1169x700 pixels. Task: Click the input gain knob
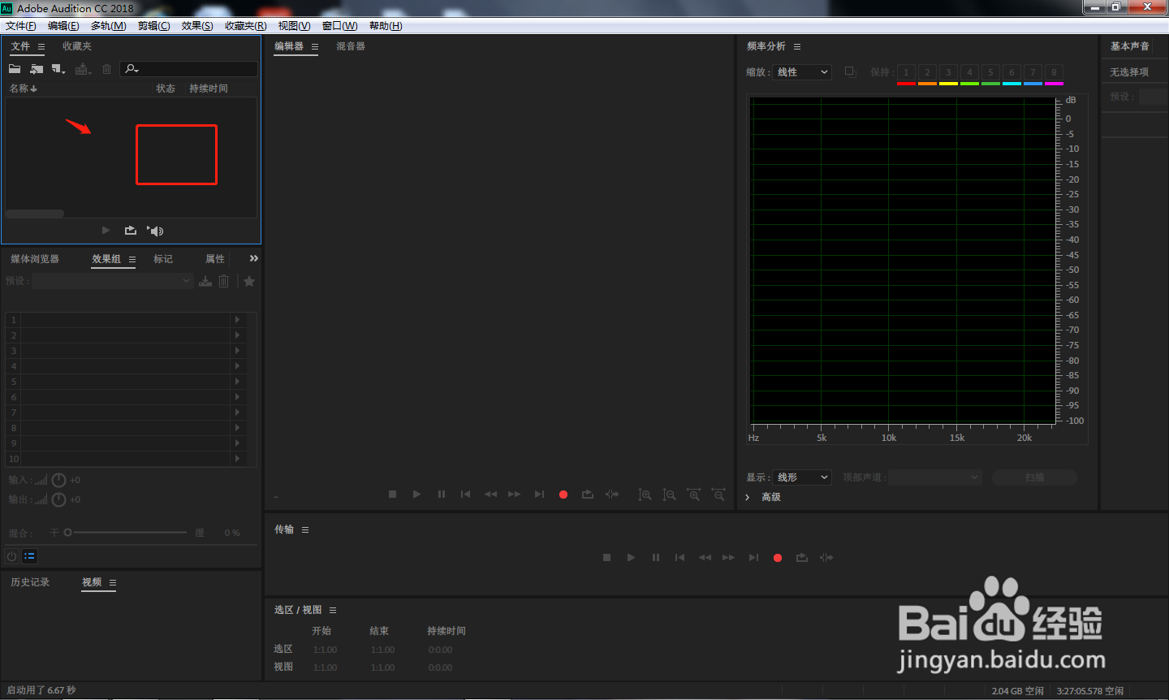tap(58, 480)
